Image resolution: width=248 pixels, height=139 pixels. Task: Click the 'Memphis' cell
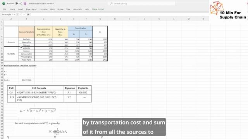tap(26, 42)
